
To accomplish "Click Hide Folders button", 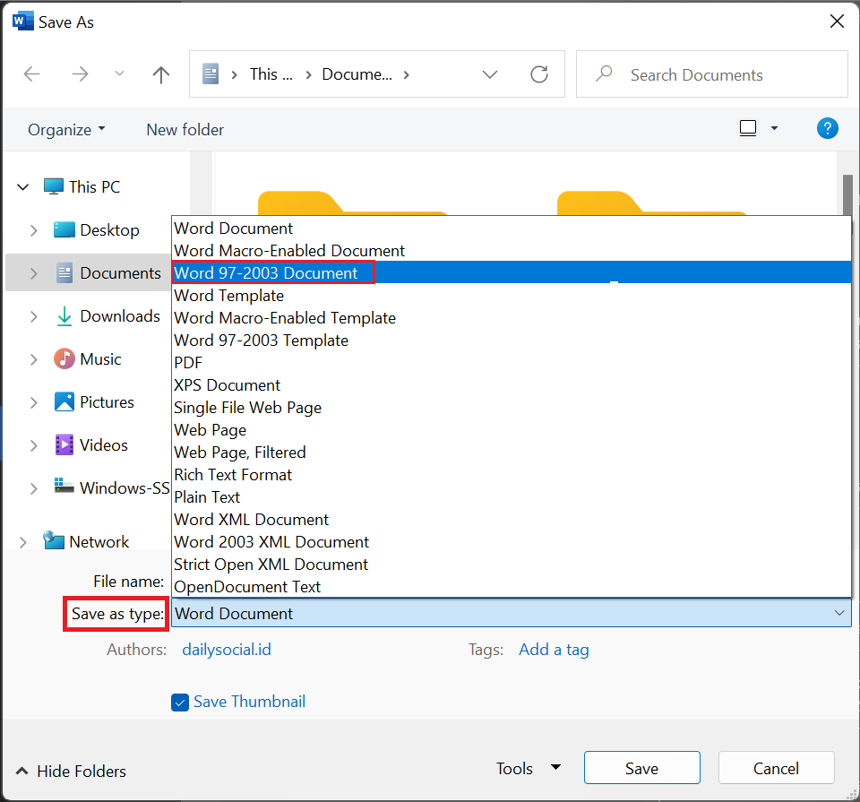I will tap(71, 772).
